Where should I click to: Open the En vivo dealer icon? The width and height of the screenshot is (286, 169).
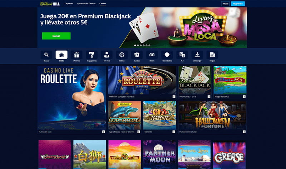pos(107,55)
